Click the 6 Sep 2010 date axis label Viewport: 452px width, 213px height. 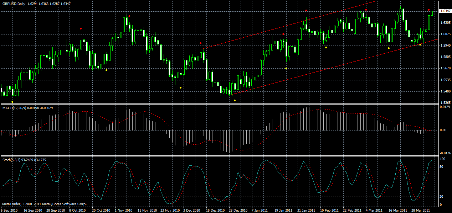[10, 210]
